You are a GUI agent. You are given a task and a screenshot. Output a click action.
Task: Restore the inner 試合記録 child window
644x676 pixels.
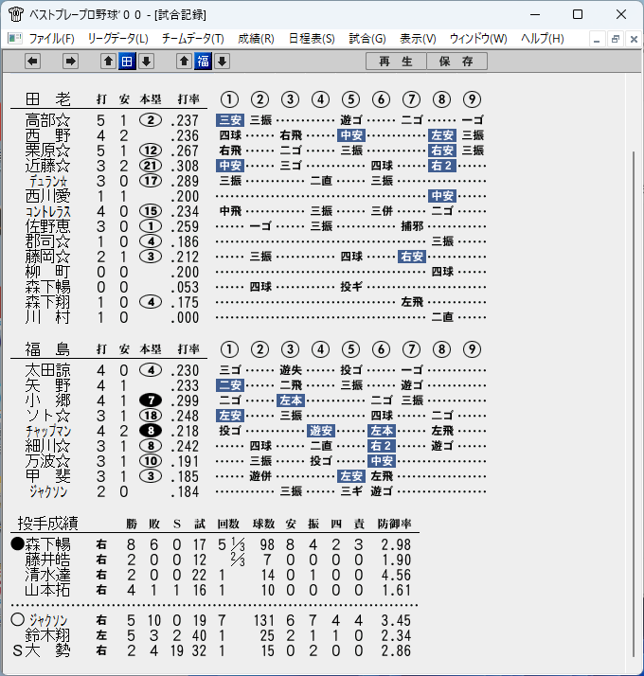tap(615, 39)
